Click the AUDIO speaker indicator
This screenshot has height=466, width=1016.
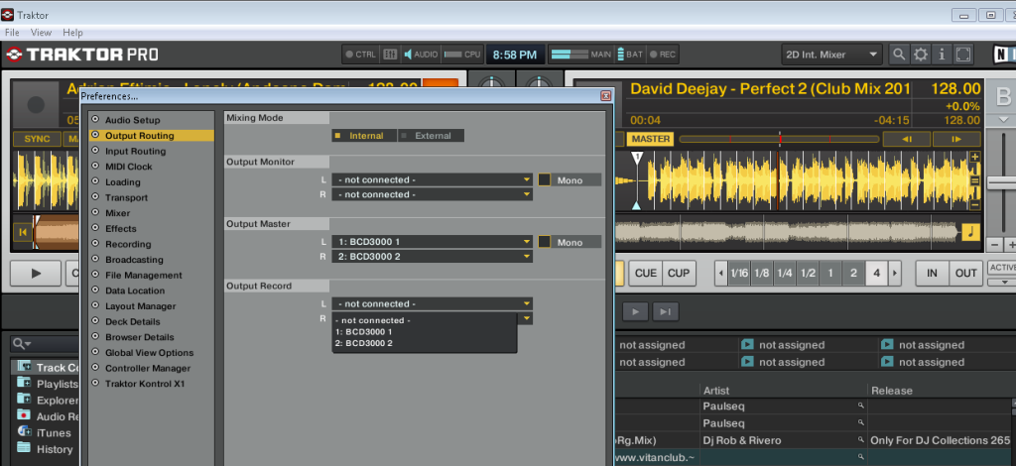point(421,55)
